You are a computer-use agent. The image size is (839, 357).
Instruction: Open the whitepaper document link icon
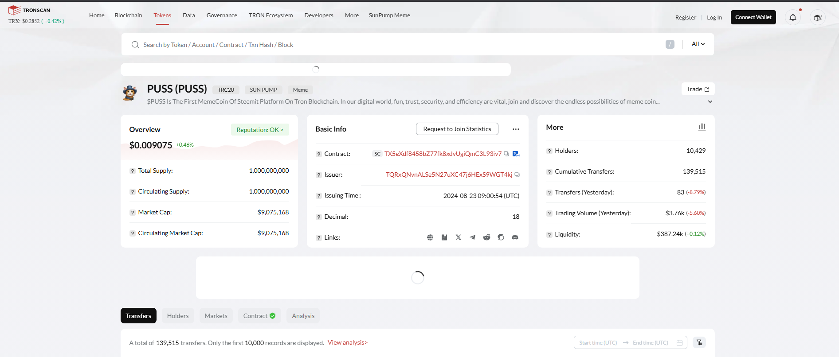[444, 237]
